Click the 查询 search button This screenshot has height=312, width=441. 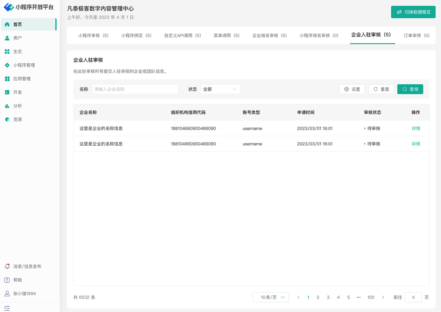[x=410, y=89]
